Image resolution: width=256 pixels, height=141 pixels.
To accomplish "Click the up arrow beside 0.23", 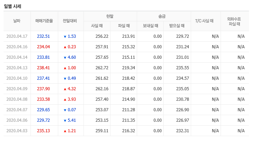I will pos(65,47).
